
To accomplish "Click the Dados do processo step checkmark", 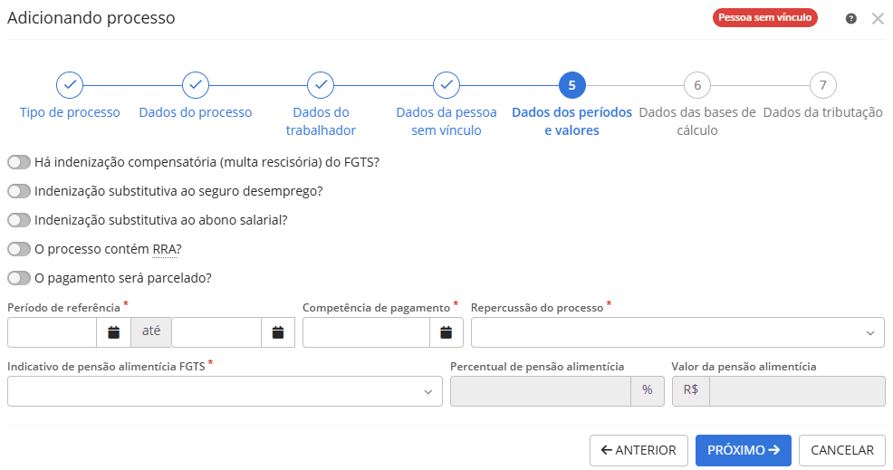I will click(196, 85).
